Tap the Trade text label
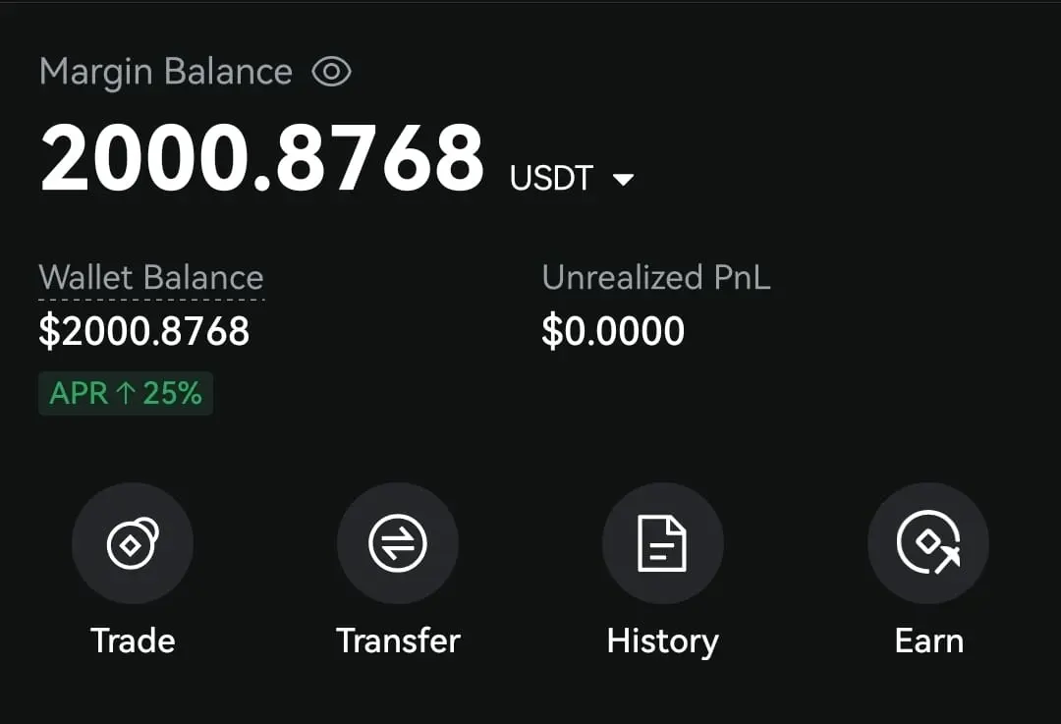 point(133,640)
